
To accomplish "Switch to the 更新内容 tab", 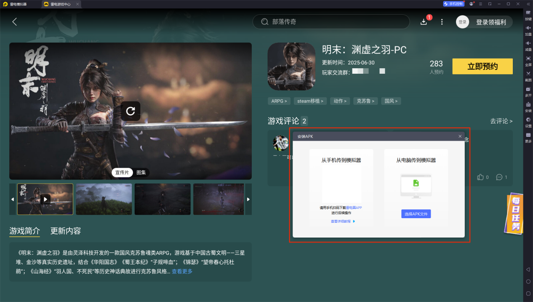I will point(66,231).
